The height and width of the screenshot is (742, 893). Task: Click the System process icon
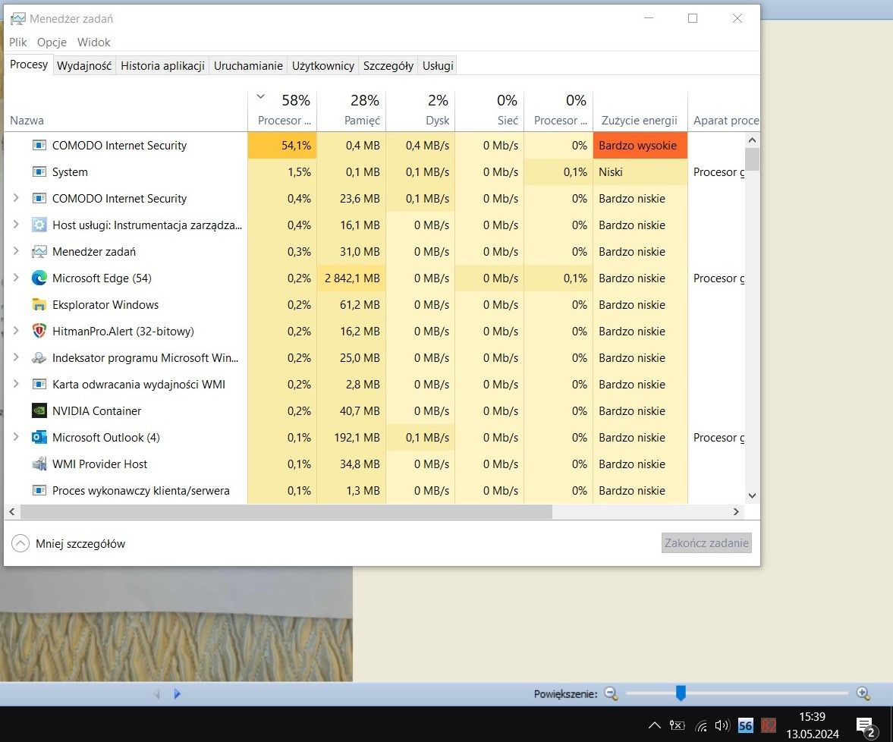point(39,172)
